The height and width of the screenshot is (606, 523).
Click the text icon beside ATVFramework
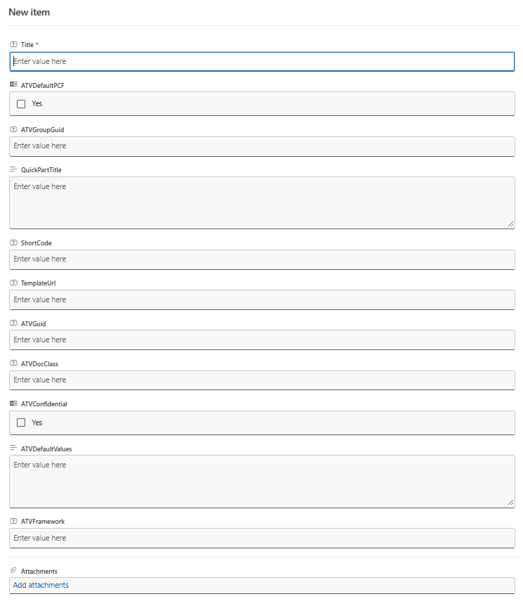[13, 521]
